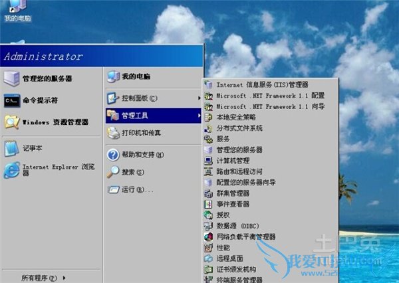
Task: Click 帮助和支持(H) label
Action: point(143,155)
